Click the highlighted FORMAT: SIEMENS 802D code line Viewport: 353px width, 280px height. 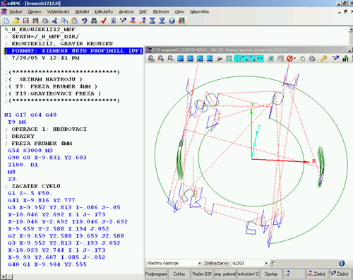point(73,51)
